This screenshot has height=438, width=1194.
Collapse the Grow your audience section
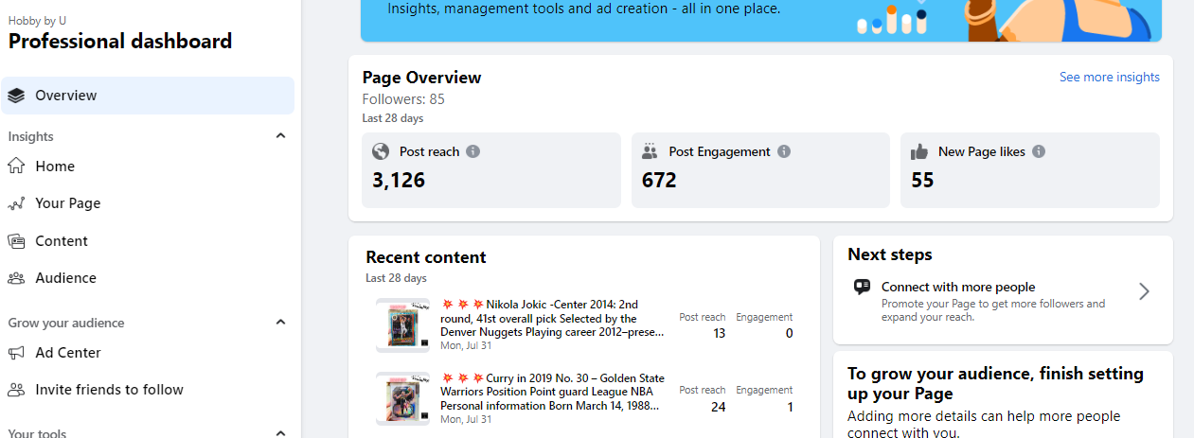280,323
